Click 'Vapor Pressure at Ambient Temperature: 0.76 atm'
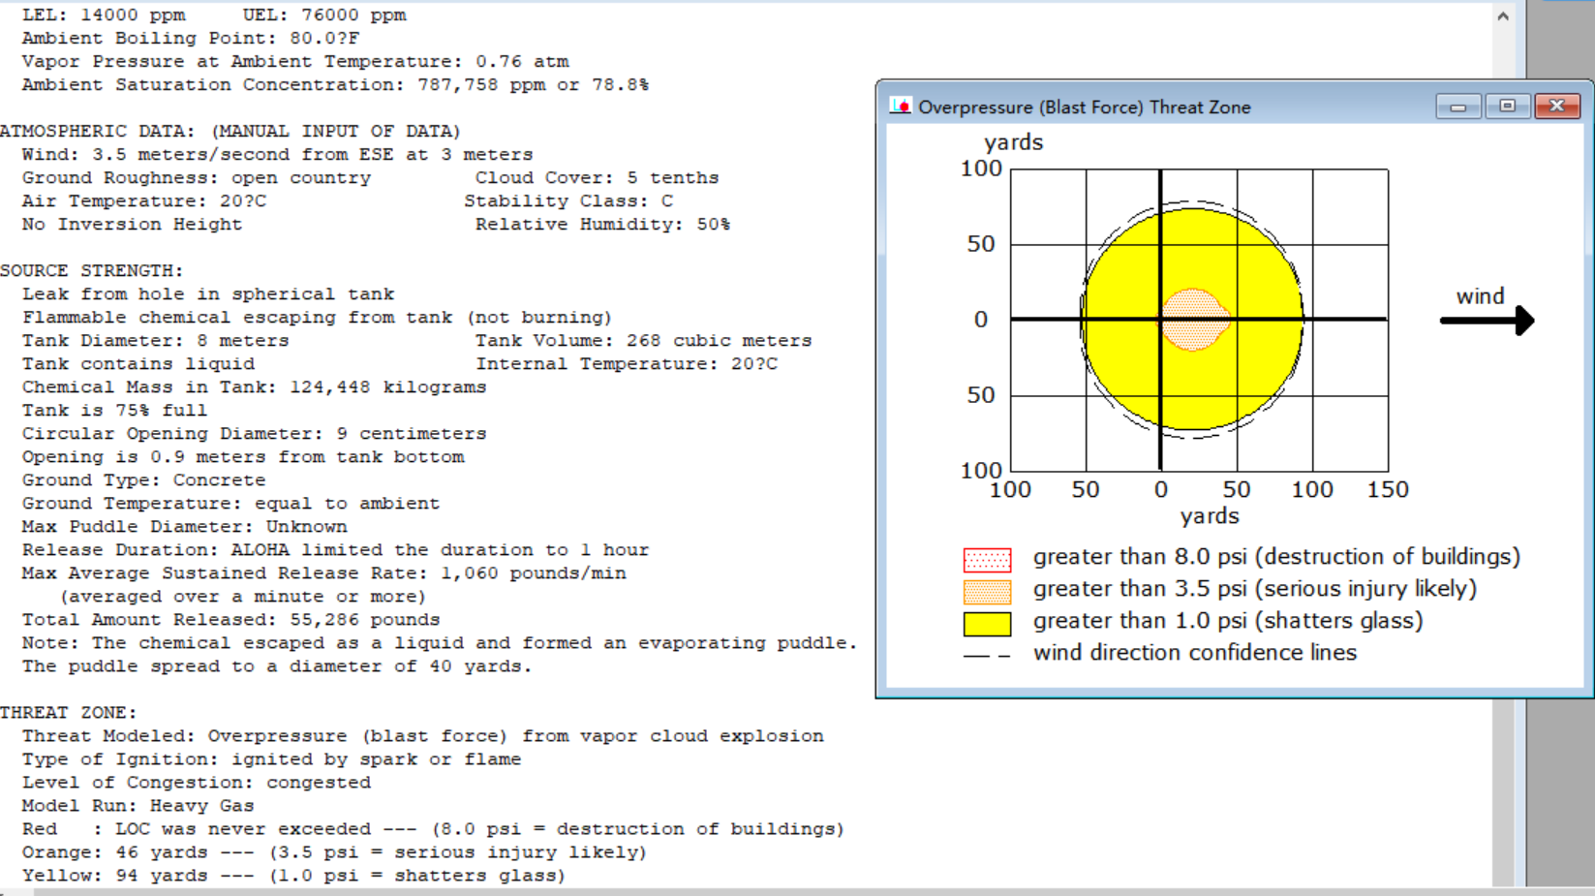The height and width of the screenshot is (896, 1595). (x=295, y=62)
